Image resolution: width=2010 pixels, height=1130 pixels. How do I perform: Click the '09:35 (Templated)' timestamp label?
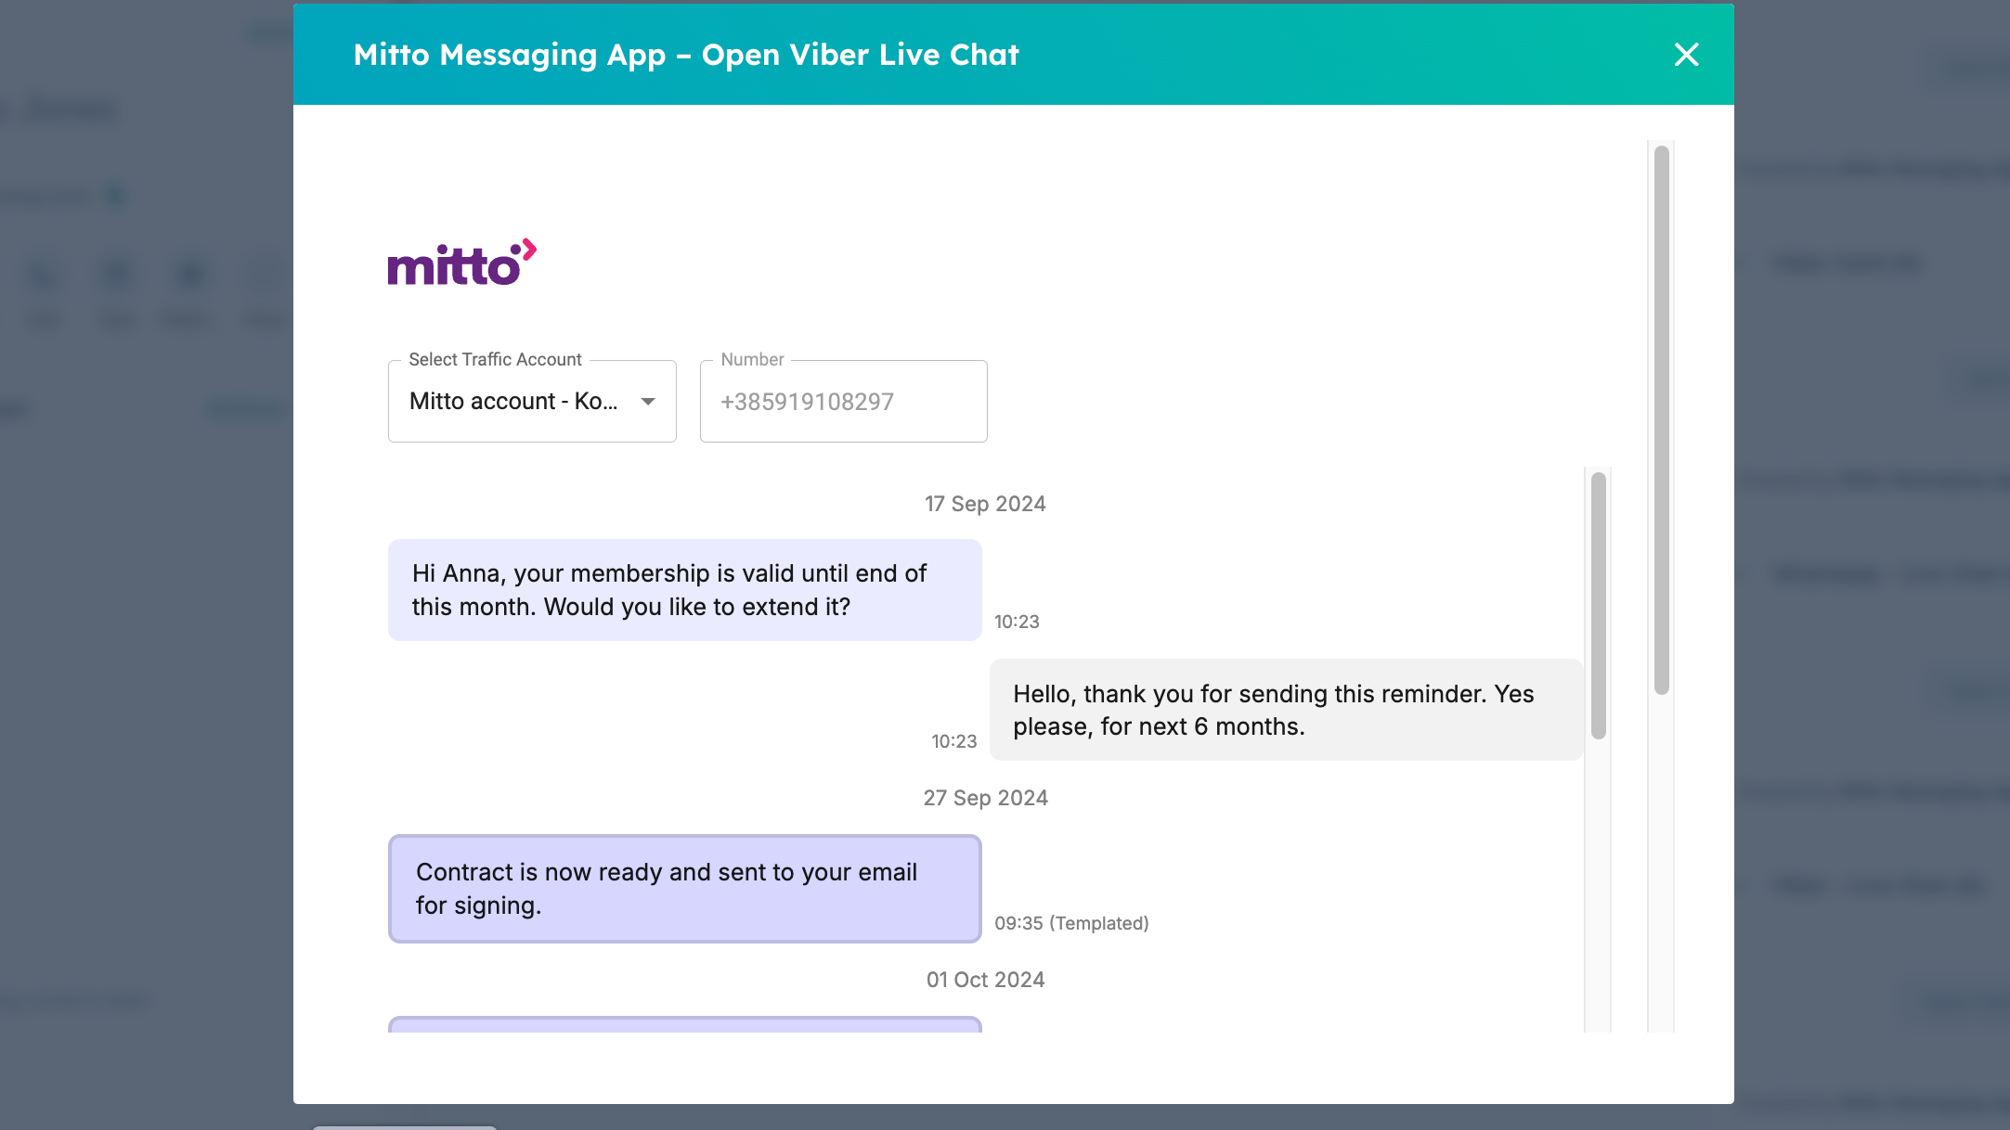1071,923
